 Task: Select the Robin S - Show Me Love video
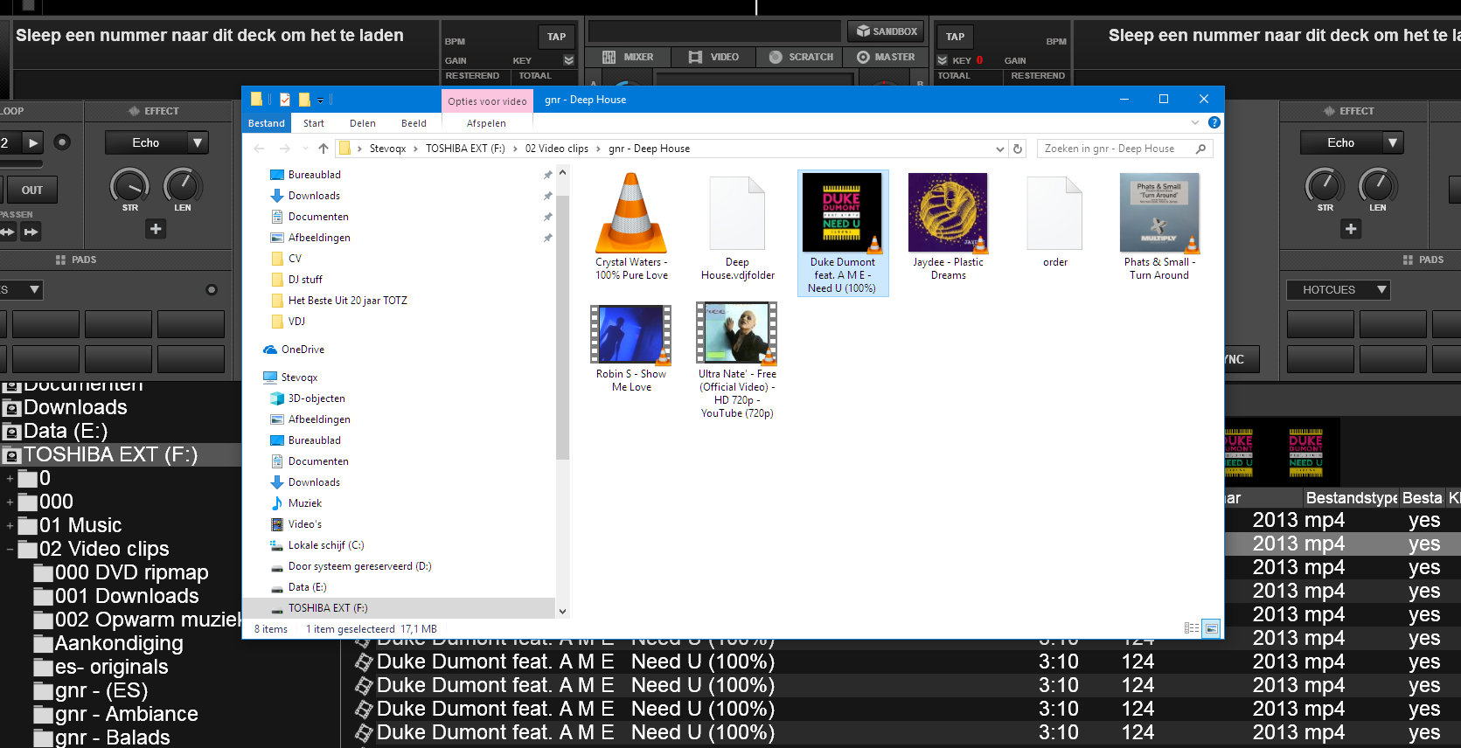click(631, 348)
